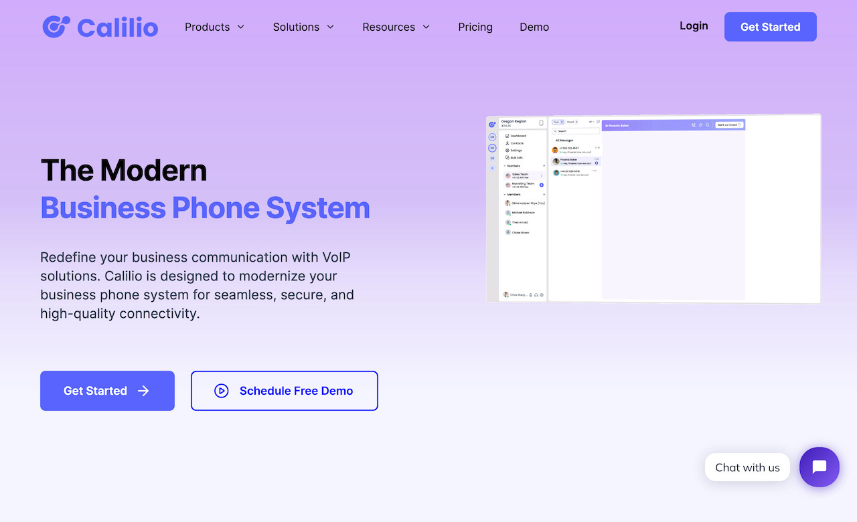Go to the Pricing page
Screen dimensions: 857x522
coord(475,27)
